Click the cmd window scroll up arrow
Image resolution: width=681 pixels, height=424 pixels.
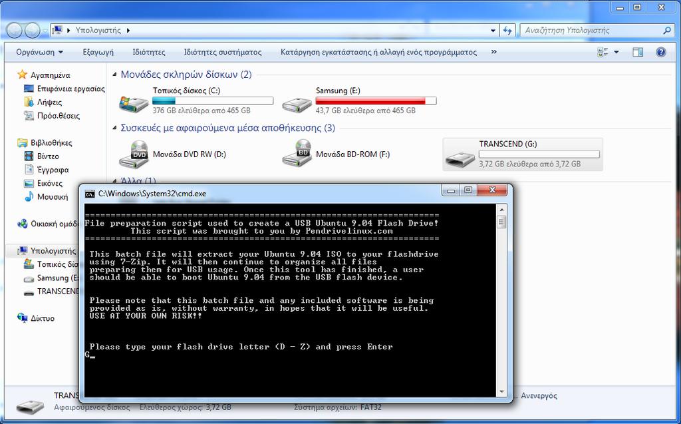(x=501, y=210)
